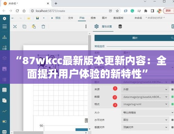
Task: Open the image/svg+xml format dropdown
Action: point(145,104)
